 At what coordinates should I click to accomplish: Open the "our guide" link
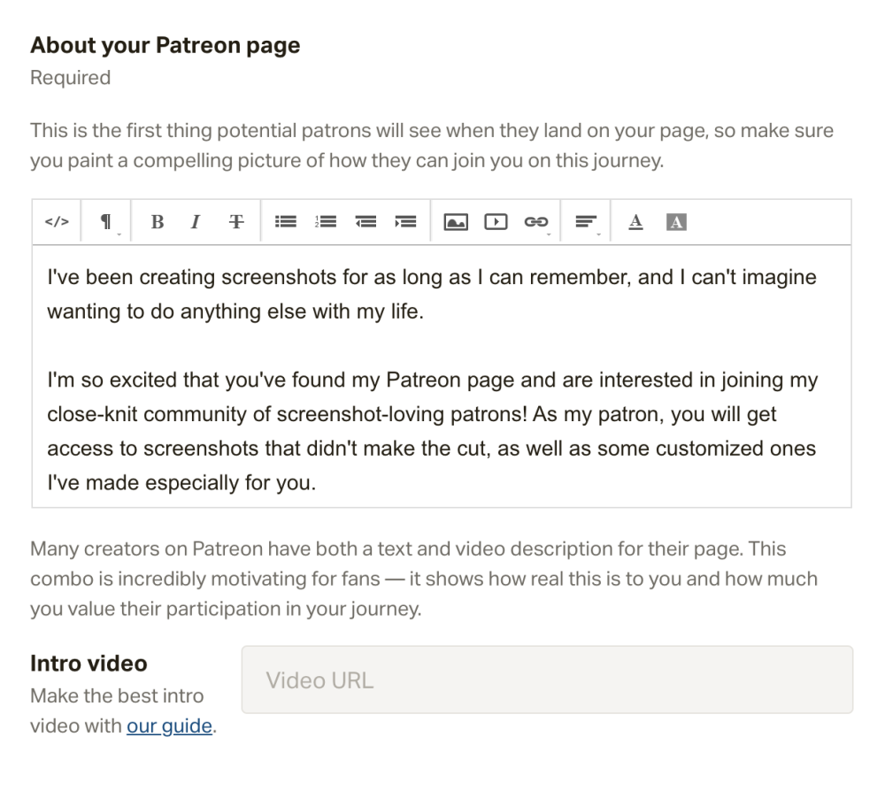[x=169, y=726]
